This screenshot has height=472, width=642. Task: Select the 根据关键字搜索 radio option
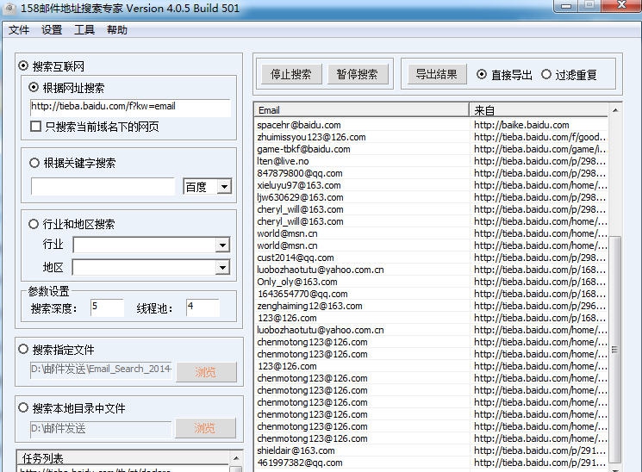click(34, 163)
